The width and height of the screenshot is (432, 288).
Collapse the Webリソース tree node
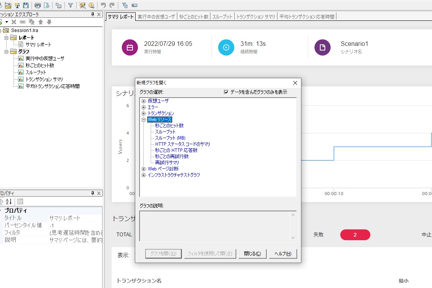coord(144,120)
